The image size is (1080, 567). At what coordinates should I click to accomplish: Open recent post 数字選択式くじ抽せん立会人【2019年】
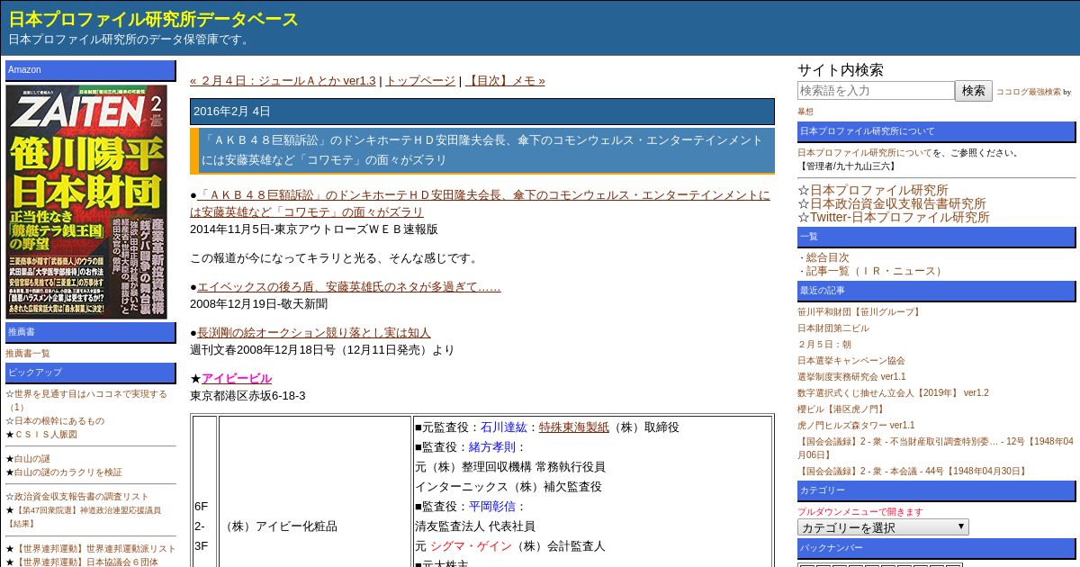click(x=893, y=393)
